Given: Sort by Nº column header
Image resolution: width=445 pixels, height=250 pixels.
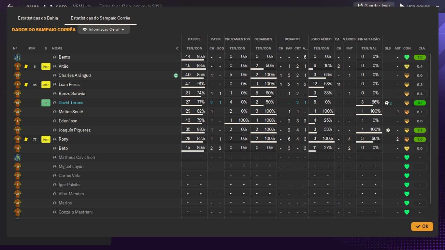Looking at the screenshot, I should point(15,48).
